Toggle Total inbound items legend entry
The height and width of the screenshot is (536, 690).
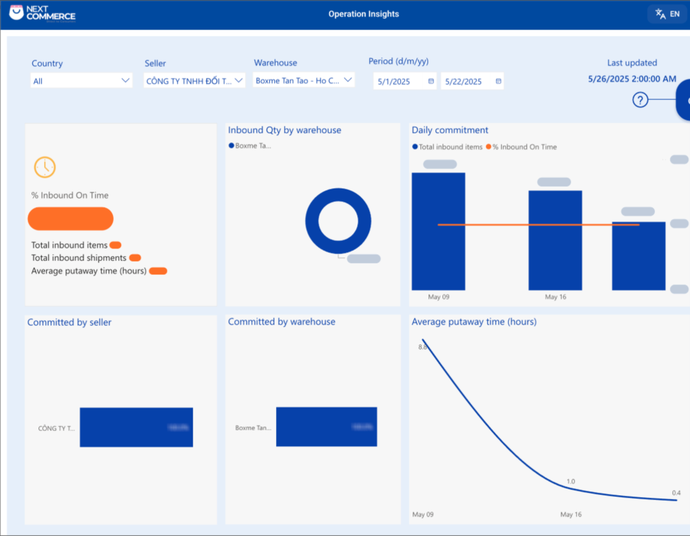448,147
